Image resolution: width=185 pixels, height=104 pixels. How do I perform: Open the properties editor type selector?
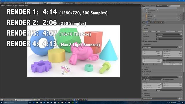144,23
